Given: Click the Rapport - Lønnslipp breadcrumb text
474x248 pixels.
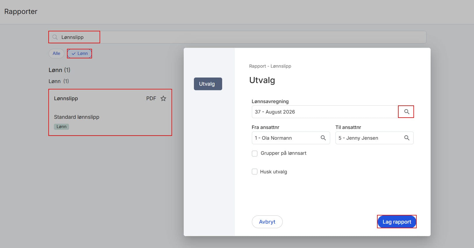Looking at the screenshot, I should point(270,66).
